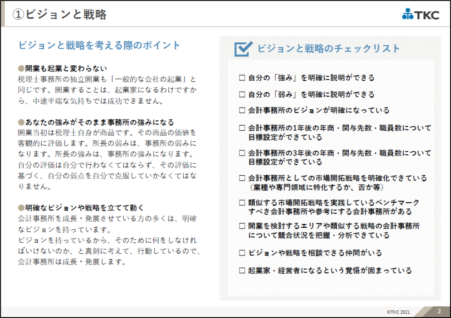The width and height of the screenshot is (451, 318).
Task: Check the 市場開拓戦略を明確化できている box
Action: [x=242, y=178]
